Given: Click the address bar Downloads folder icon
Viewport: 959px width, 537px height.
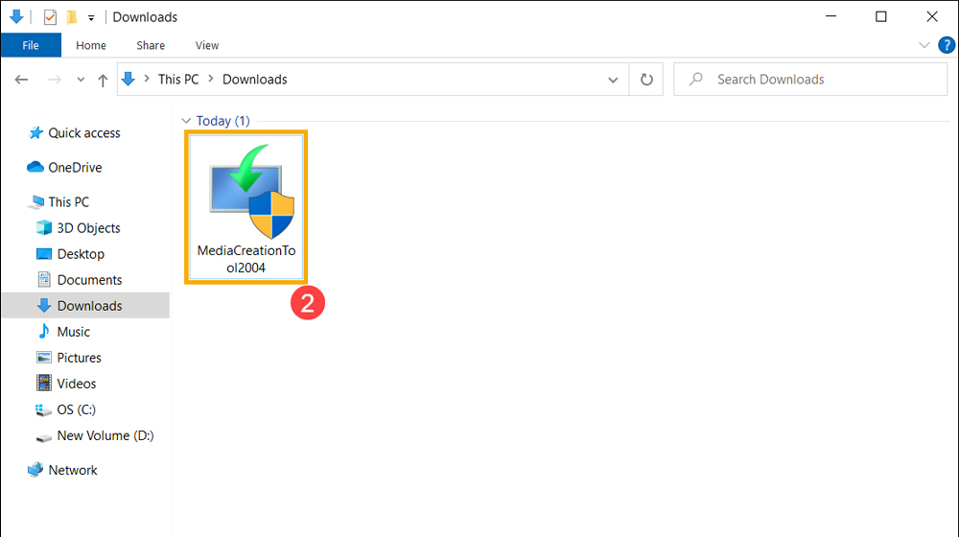Looking at the screenshot, I should [129, 79].
